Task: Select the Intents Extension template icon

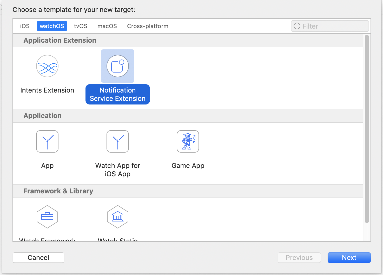Action: (x=47, y=66)
